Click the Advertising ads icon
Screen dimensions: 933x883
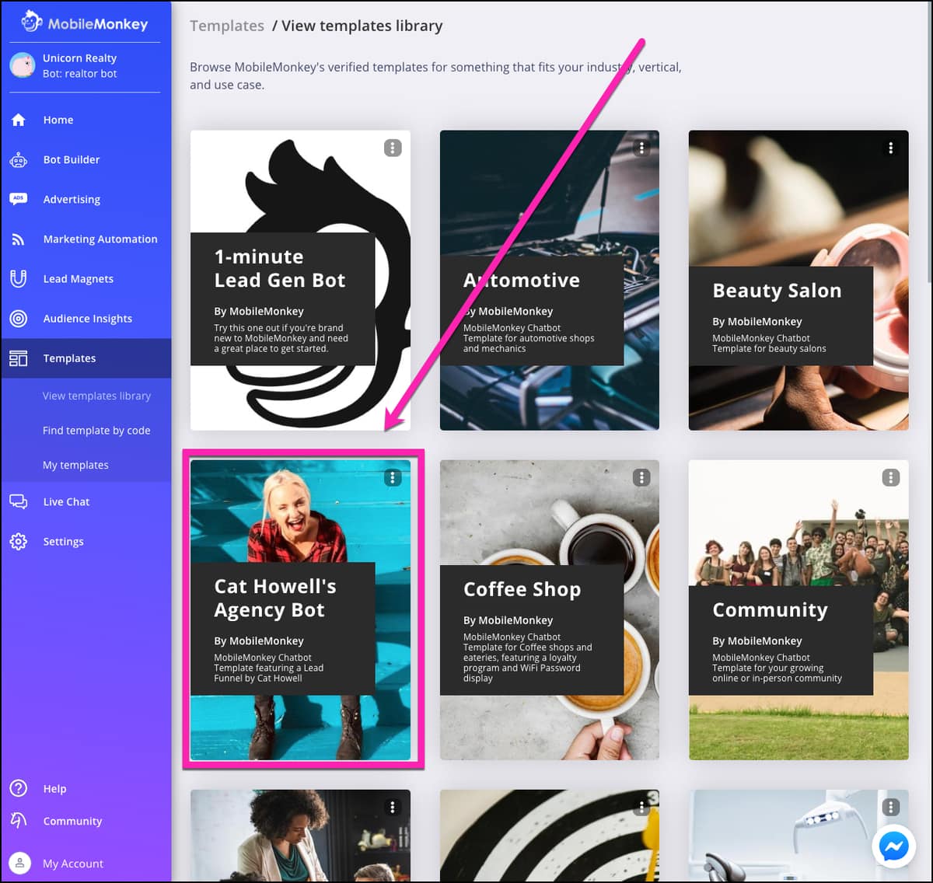(x=19, y=199)
